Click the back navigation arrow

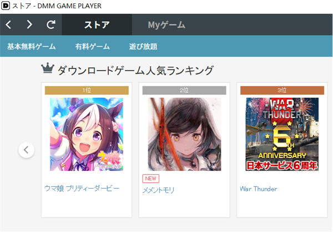coord(8,24)
